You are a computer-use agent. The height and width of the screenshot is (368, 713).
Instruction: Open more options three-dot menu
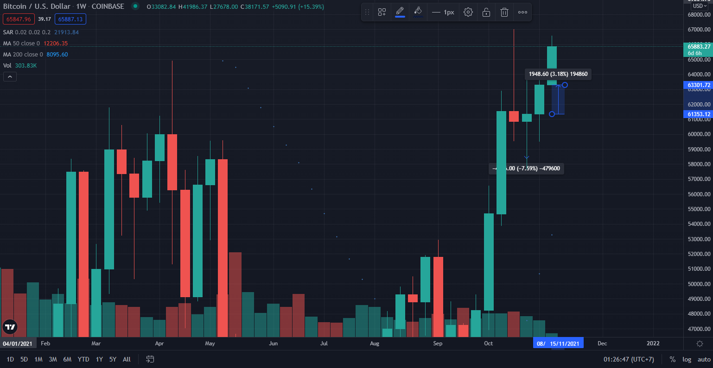click(522, 12)
